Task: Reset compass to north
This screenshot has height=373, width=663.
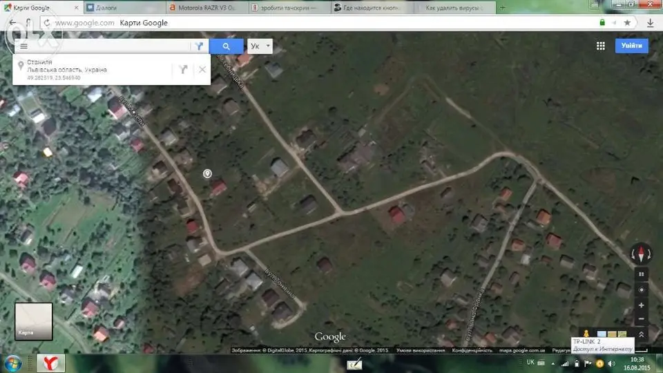Action: pos(641,254)
